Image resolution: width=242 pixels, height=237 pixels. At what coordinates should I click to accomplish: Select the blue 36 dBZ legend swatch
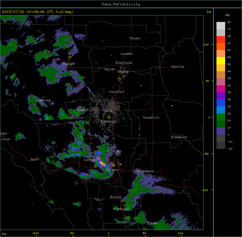[x=221, y=103]
